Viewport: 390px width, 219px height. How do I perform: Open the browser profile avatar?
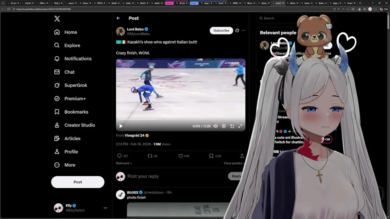(370, 9)
